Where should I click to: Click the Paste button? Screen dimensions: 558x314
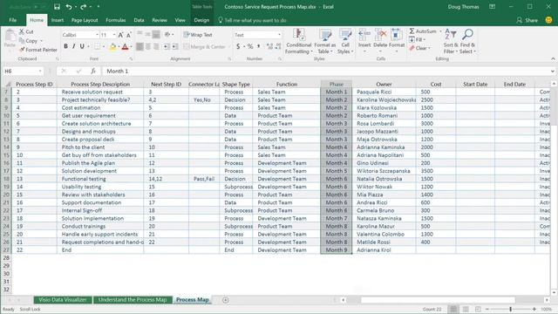point(10,39)
